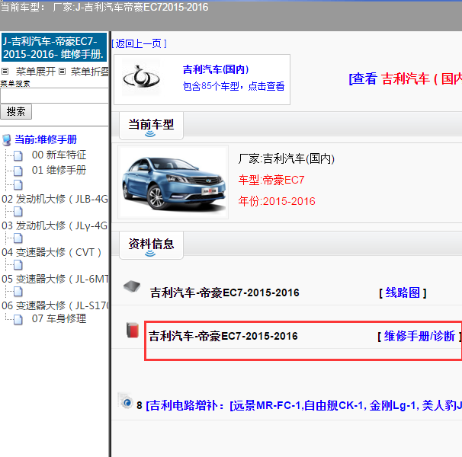Open tree item 07 车身修理
This screenshot has width=462, height=457.
[59, 318]
